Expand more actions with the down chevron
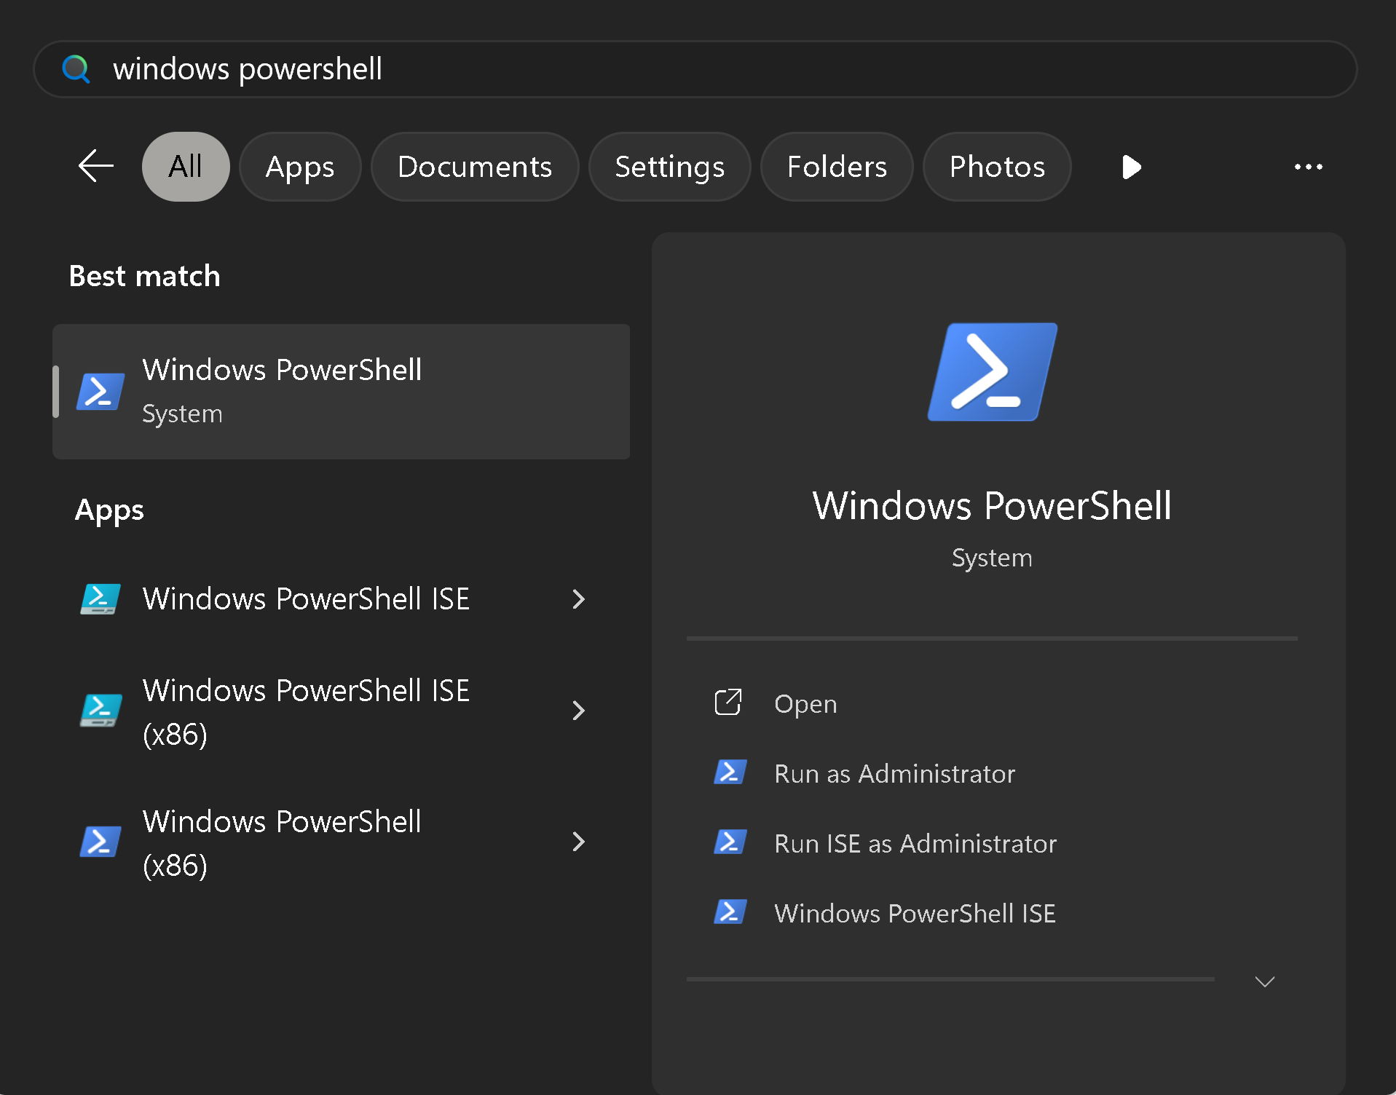This screenshot has width=1396, height=1095. point(1265,981)
